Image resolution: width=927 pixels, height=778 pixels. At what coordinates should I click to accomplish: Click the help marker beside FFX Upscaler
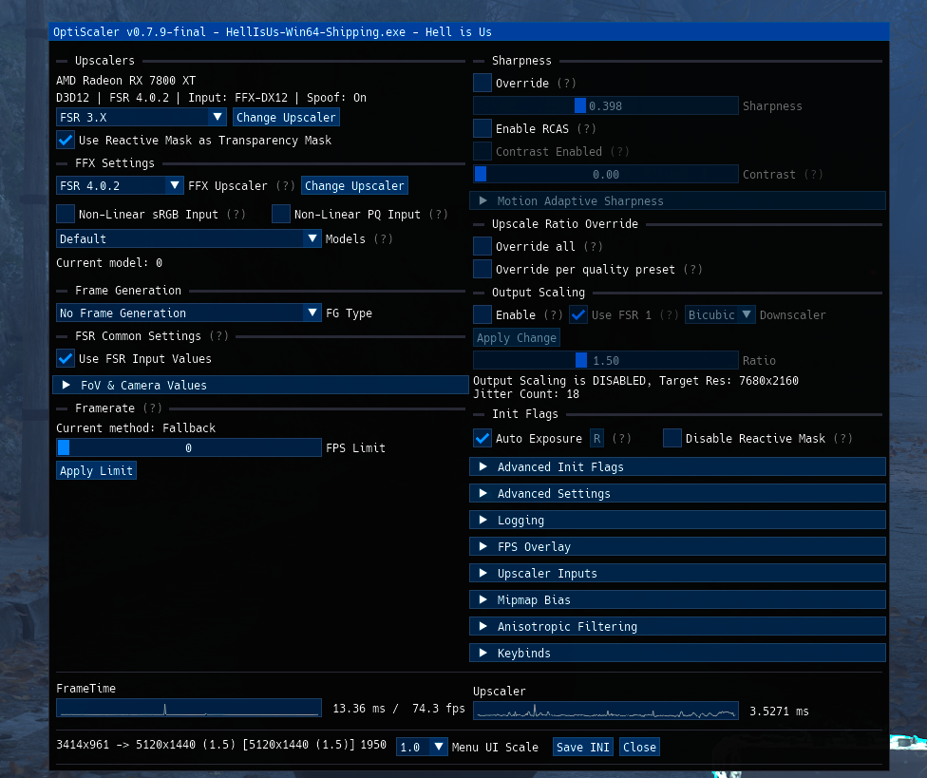click(285, 185)
